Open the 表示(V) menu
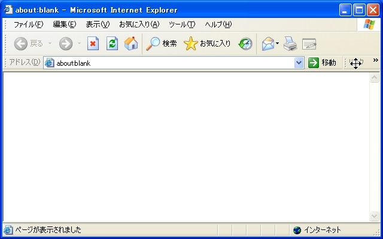This screenshot has width=383, height=239. pos(98,24)
